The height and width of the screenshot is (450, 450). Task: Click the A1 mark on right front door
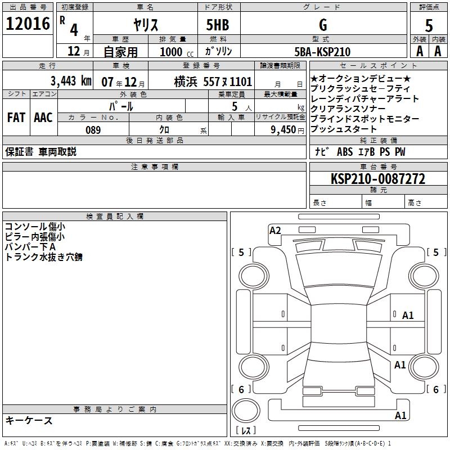point(408,316)
